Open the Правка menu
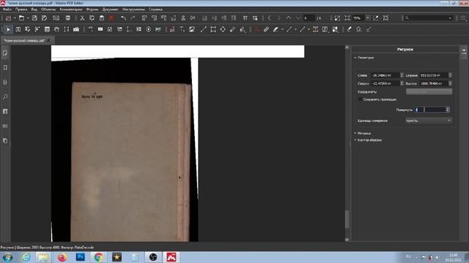The width and height of the screenshot is (469, 263). (21, 9)
